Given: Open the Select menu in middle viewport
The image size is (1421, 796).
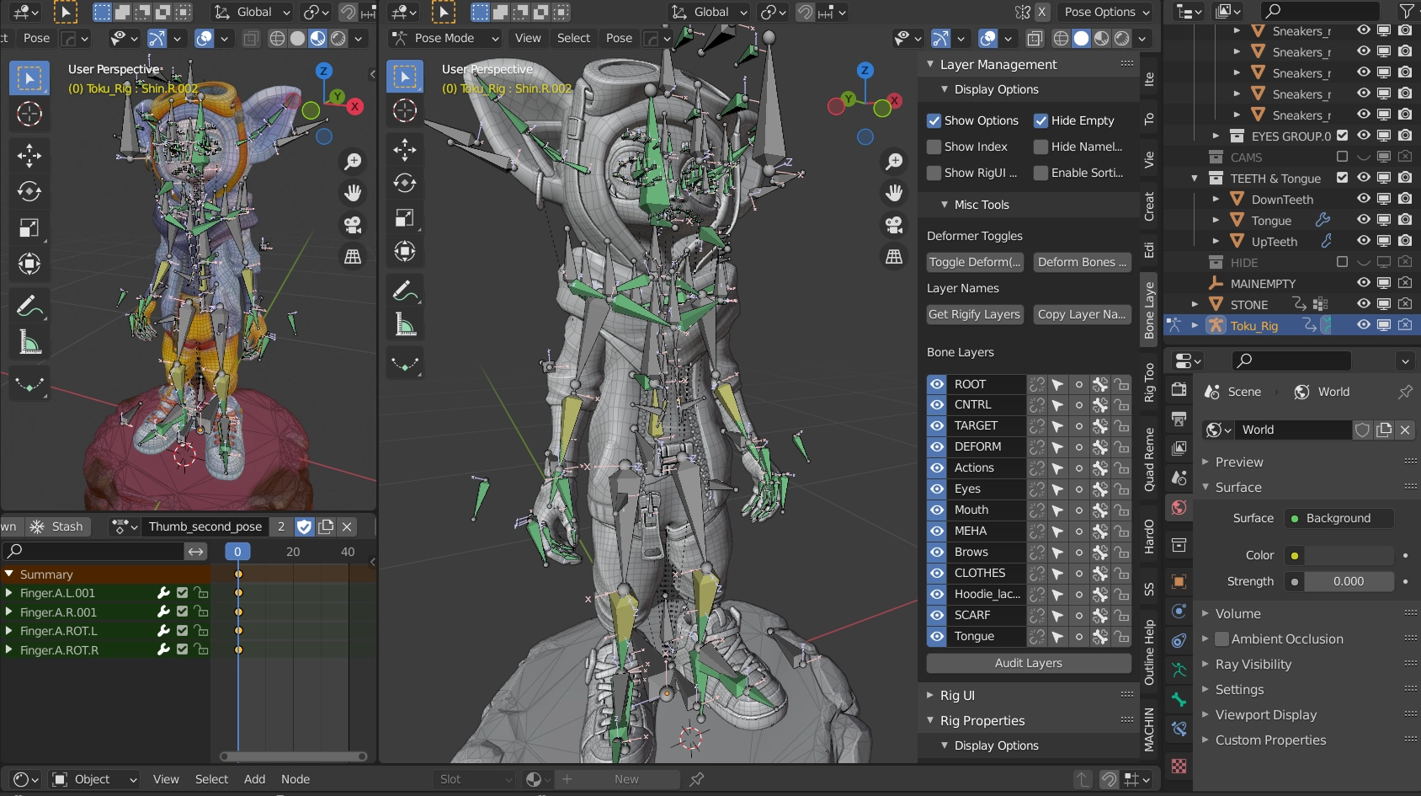Looking at the screenshot, I should pos(573,38).
